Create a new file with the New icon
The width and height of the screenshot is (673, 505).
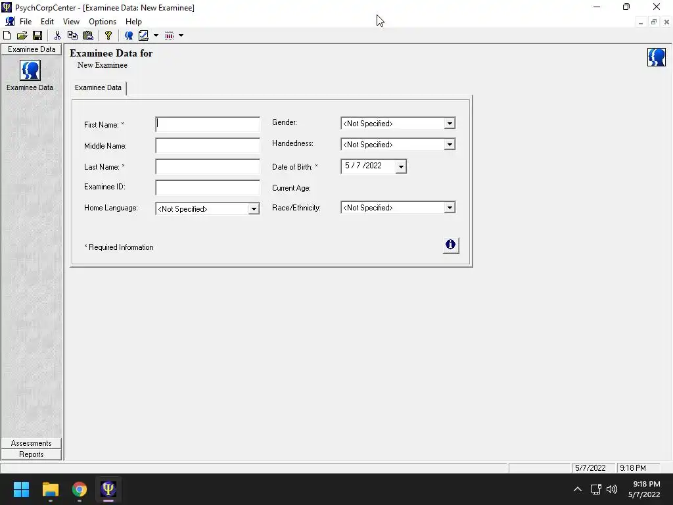pos(7,36)
